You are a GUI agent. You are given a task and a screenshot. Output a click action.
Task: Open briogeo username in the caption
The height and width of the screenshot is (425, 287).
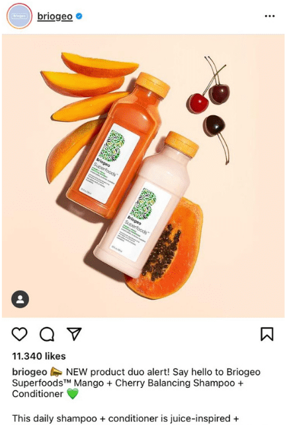pos(30,372)
